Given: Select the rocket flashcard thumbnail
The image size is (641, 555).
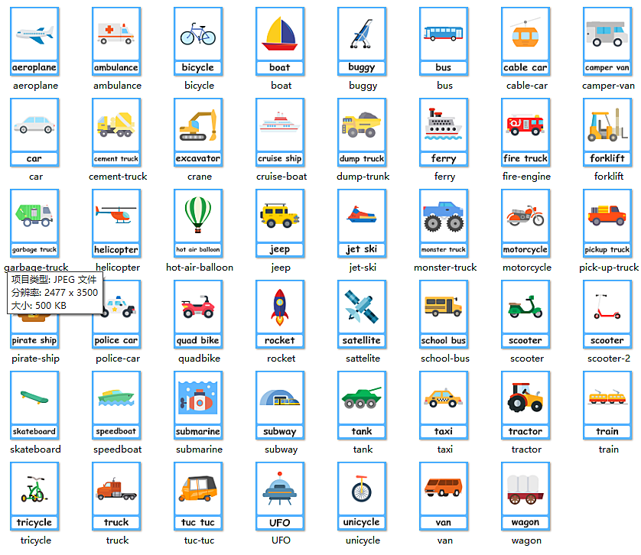Looking at the screenshot, I should click(x=280, y=314).
